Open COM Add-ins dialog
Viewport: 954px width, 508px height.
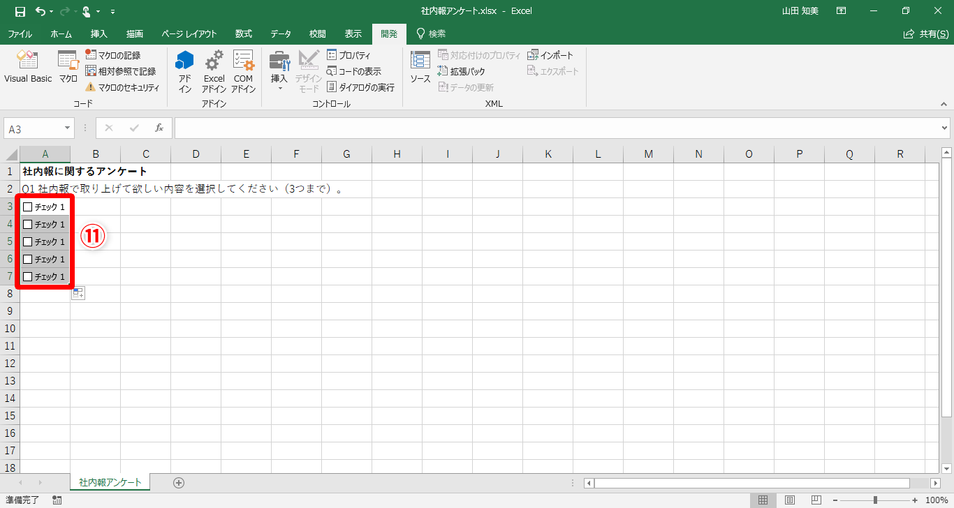tap(243, 71)
